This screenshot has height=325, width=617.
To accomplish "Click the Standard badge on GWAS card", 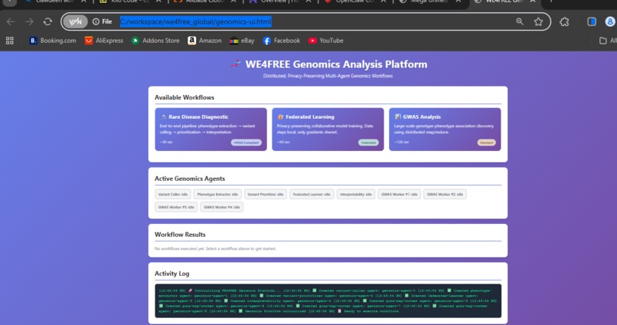I will [x=486, y=143].
